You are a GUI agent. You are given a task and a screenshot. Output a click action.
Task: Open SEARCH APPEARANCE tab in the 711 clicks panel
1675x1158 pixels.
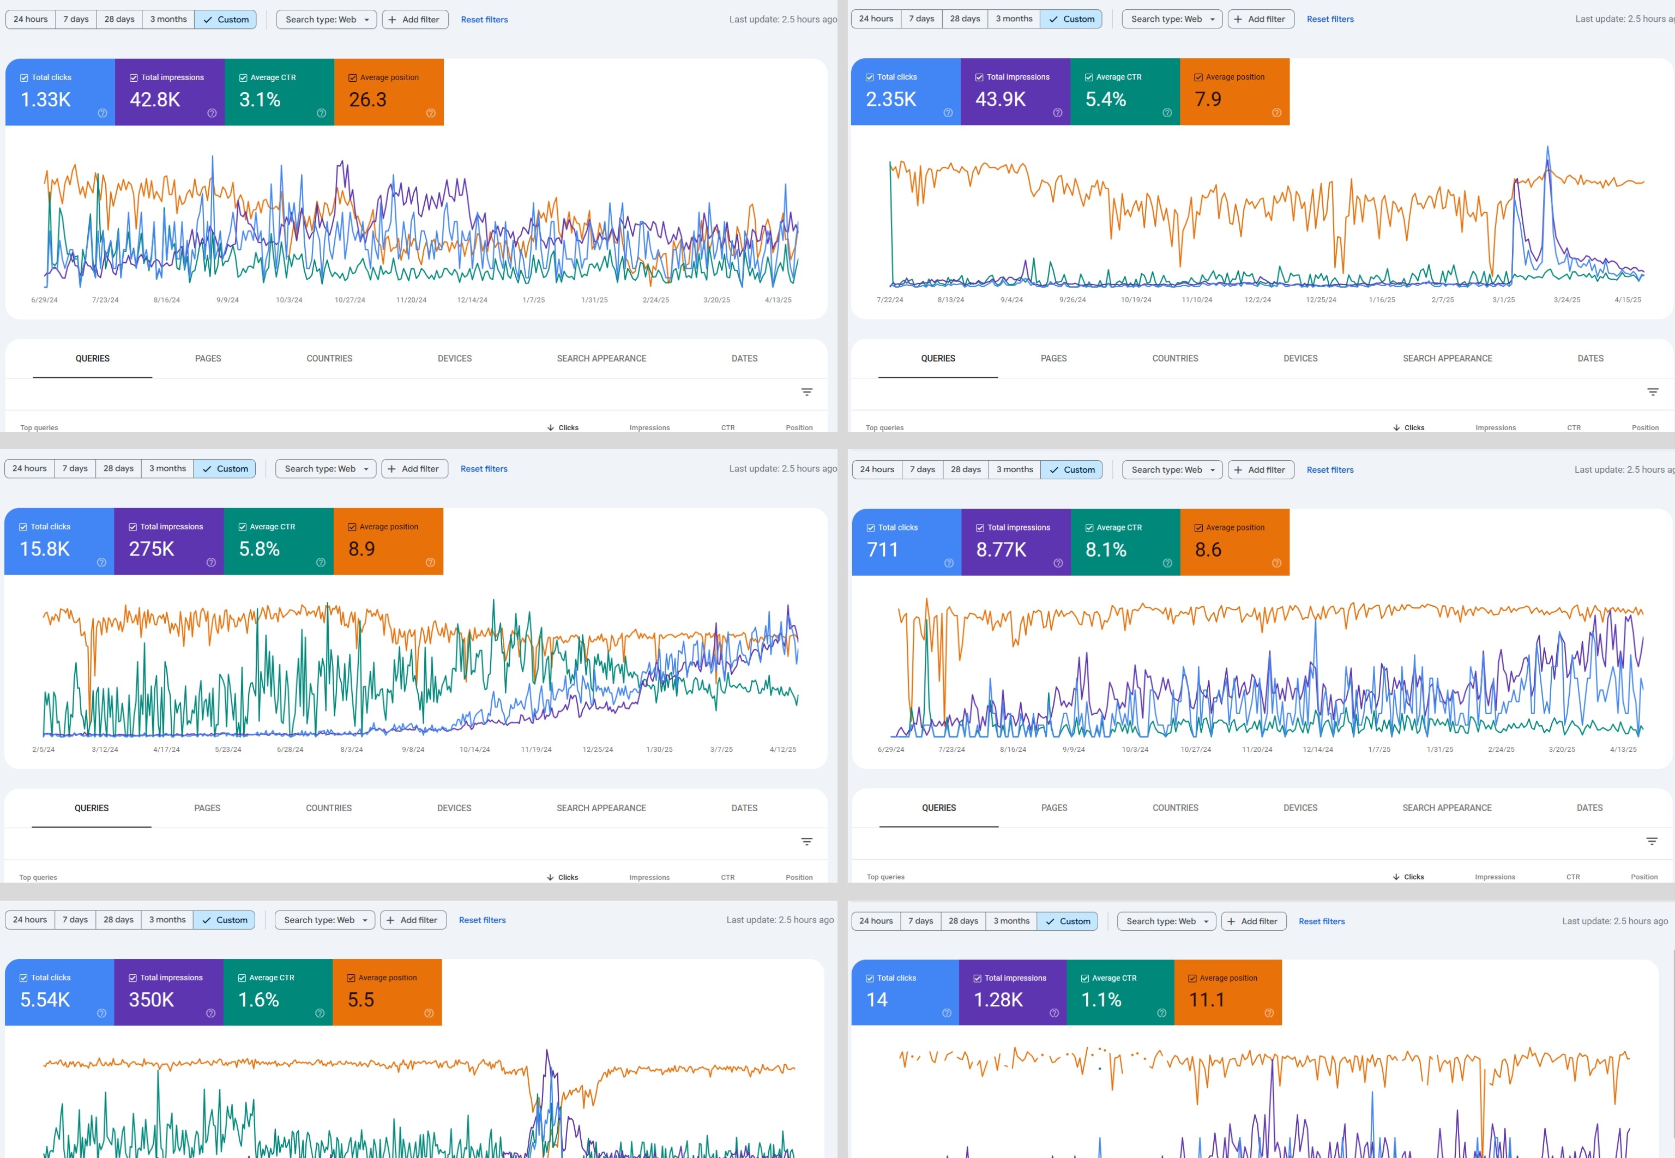tap(1447, 807)
